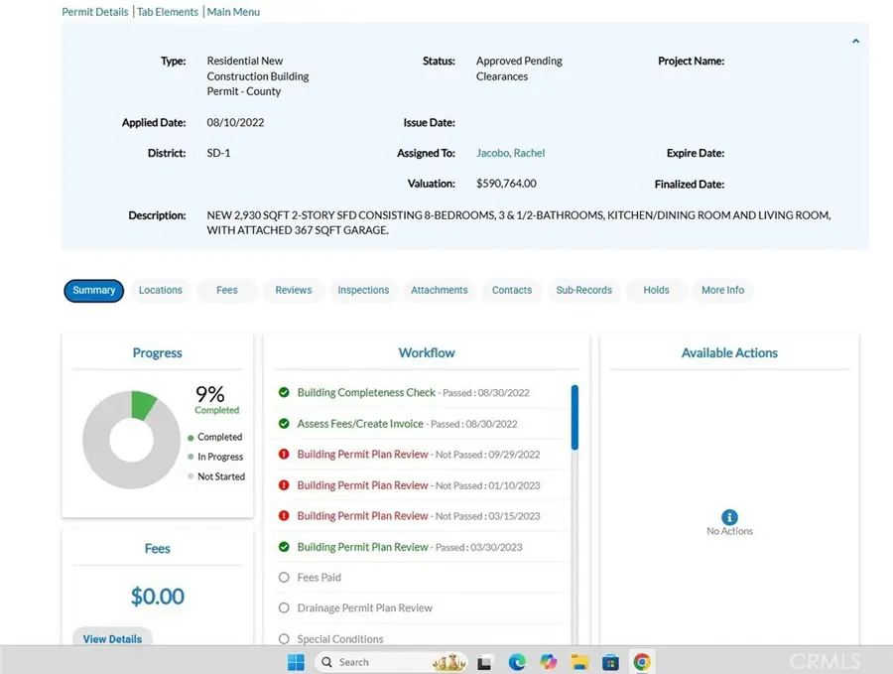Open the Main Menu link at top
The image size is (893, 674).
(233, 12)
